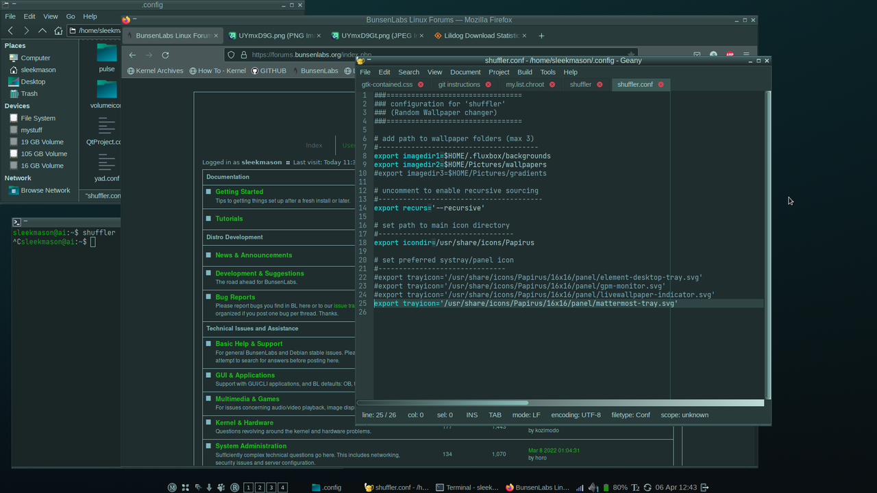Go forward in the file manager toolbar
This screenshot has height=493, width=877.
[x=26, y=30]
